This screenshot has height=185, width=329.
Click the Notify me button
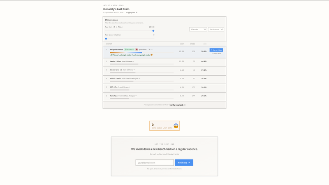tap(184, 162)
